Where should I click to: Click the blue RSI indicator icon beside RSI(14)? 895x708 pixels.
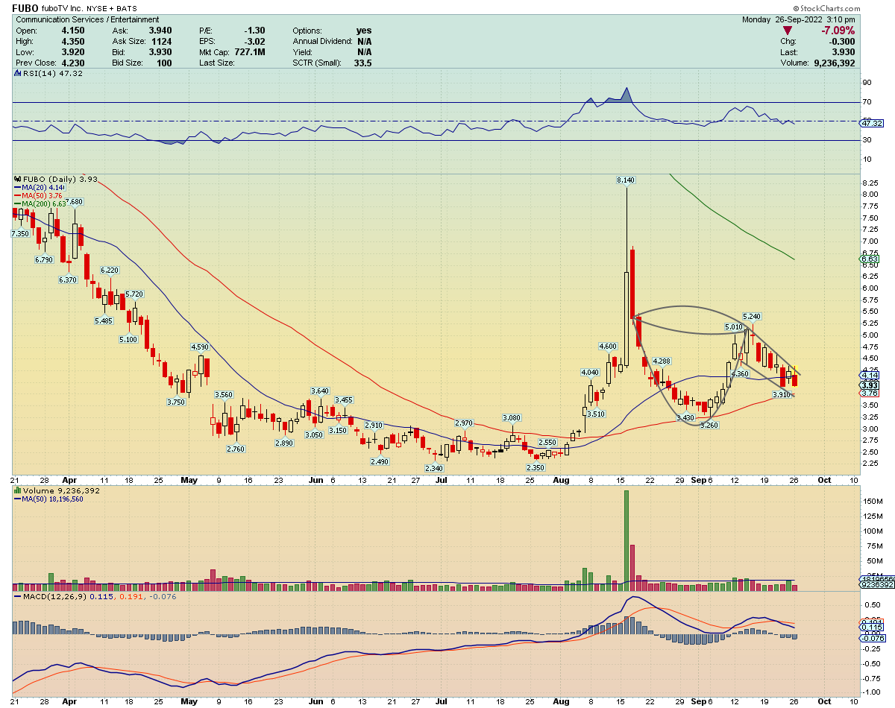pyautogui.click(x=18, y=74)
